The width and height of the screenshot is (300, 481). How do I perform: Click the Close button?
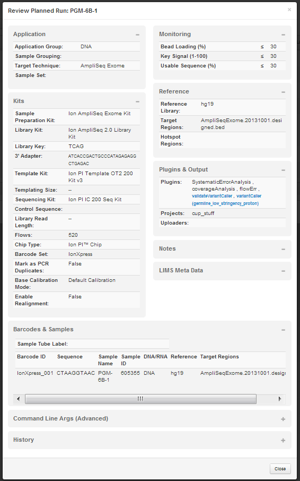point(280,469)
